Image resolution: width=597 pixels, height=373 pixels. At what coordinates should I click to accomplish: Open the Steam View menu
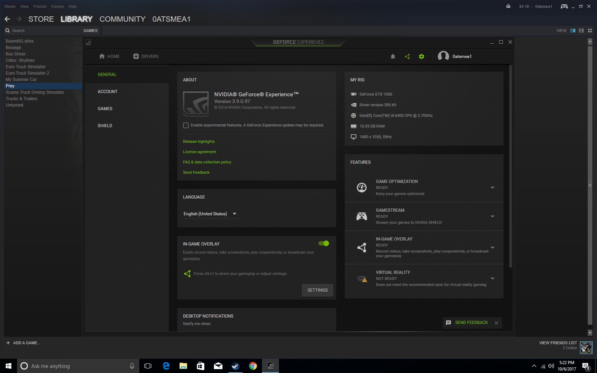(25, 6)
